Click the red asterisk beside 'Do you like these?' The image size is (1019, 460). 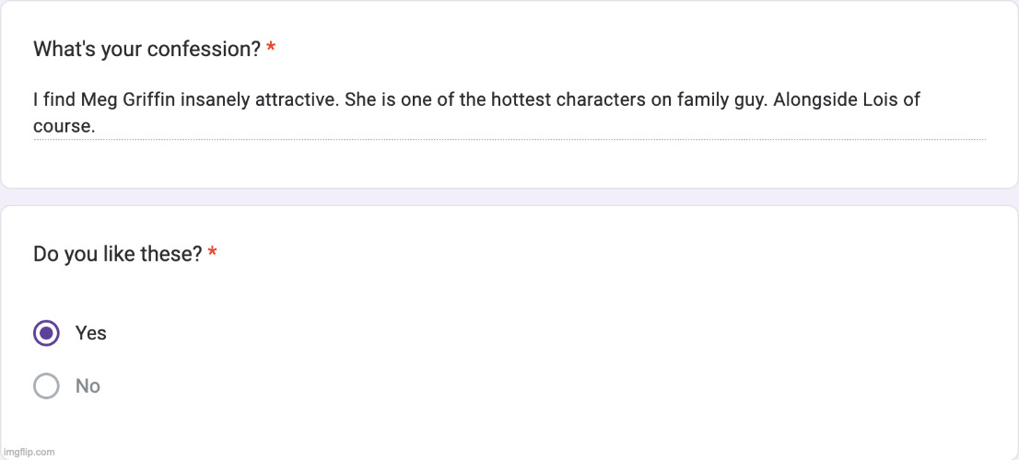pos(213,254)
